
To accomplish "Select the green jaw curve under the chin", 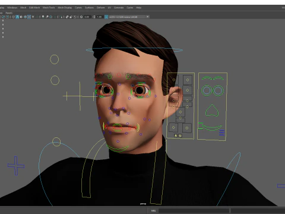I will (118, 149).
